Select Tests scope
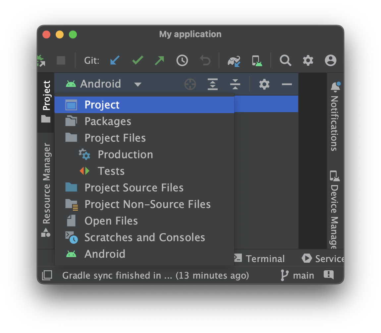This screenshot has width=381, height=333. coord(144,171)
